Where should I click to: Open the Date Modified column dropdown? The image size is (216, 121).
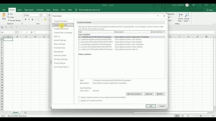click(x=164, y=32)
